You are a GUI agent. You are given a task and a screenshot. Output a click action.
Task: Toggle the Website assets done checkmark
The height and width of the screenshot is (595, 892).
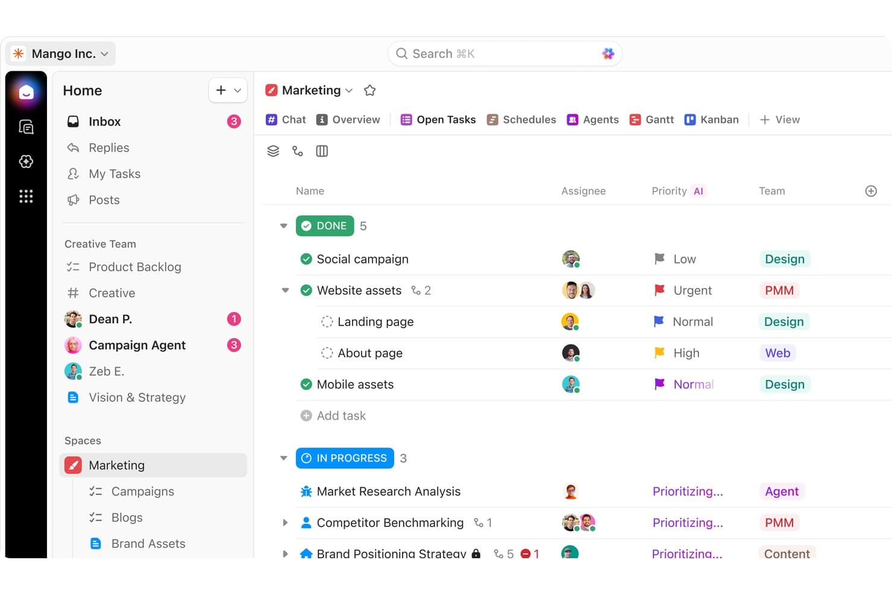pos(306,291)
